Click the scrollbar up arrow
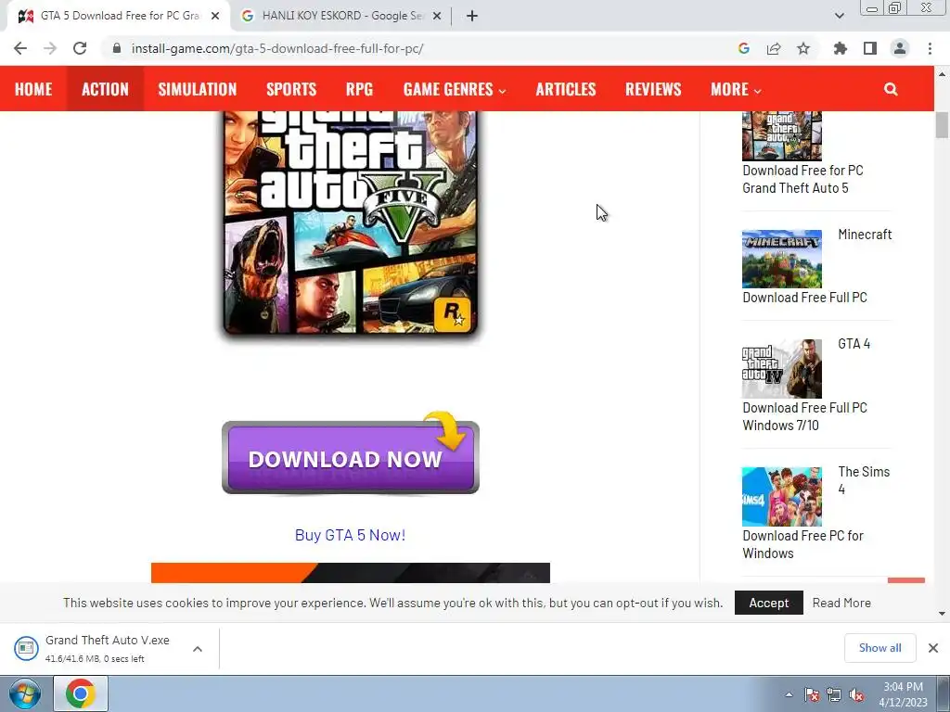Screen dimensions: 950x712 942,74
